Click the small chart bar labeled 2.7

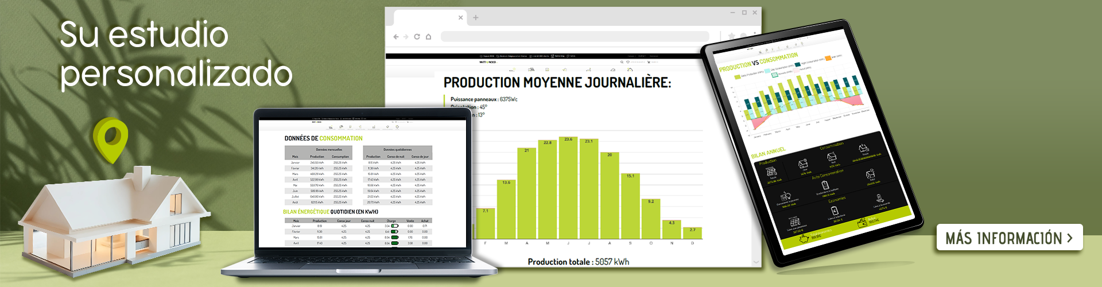[x=692, y=232]
